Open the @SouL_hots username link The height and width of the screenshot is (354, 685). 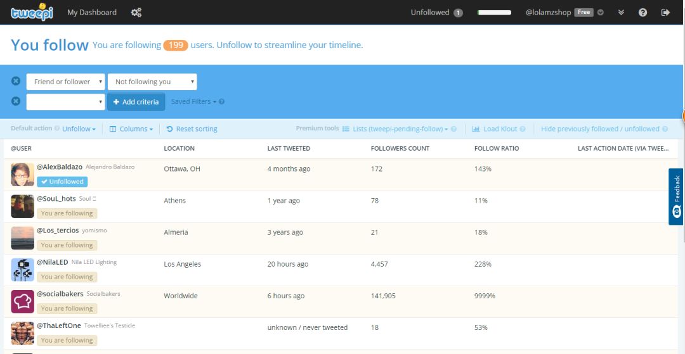56,199
